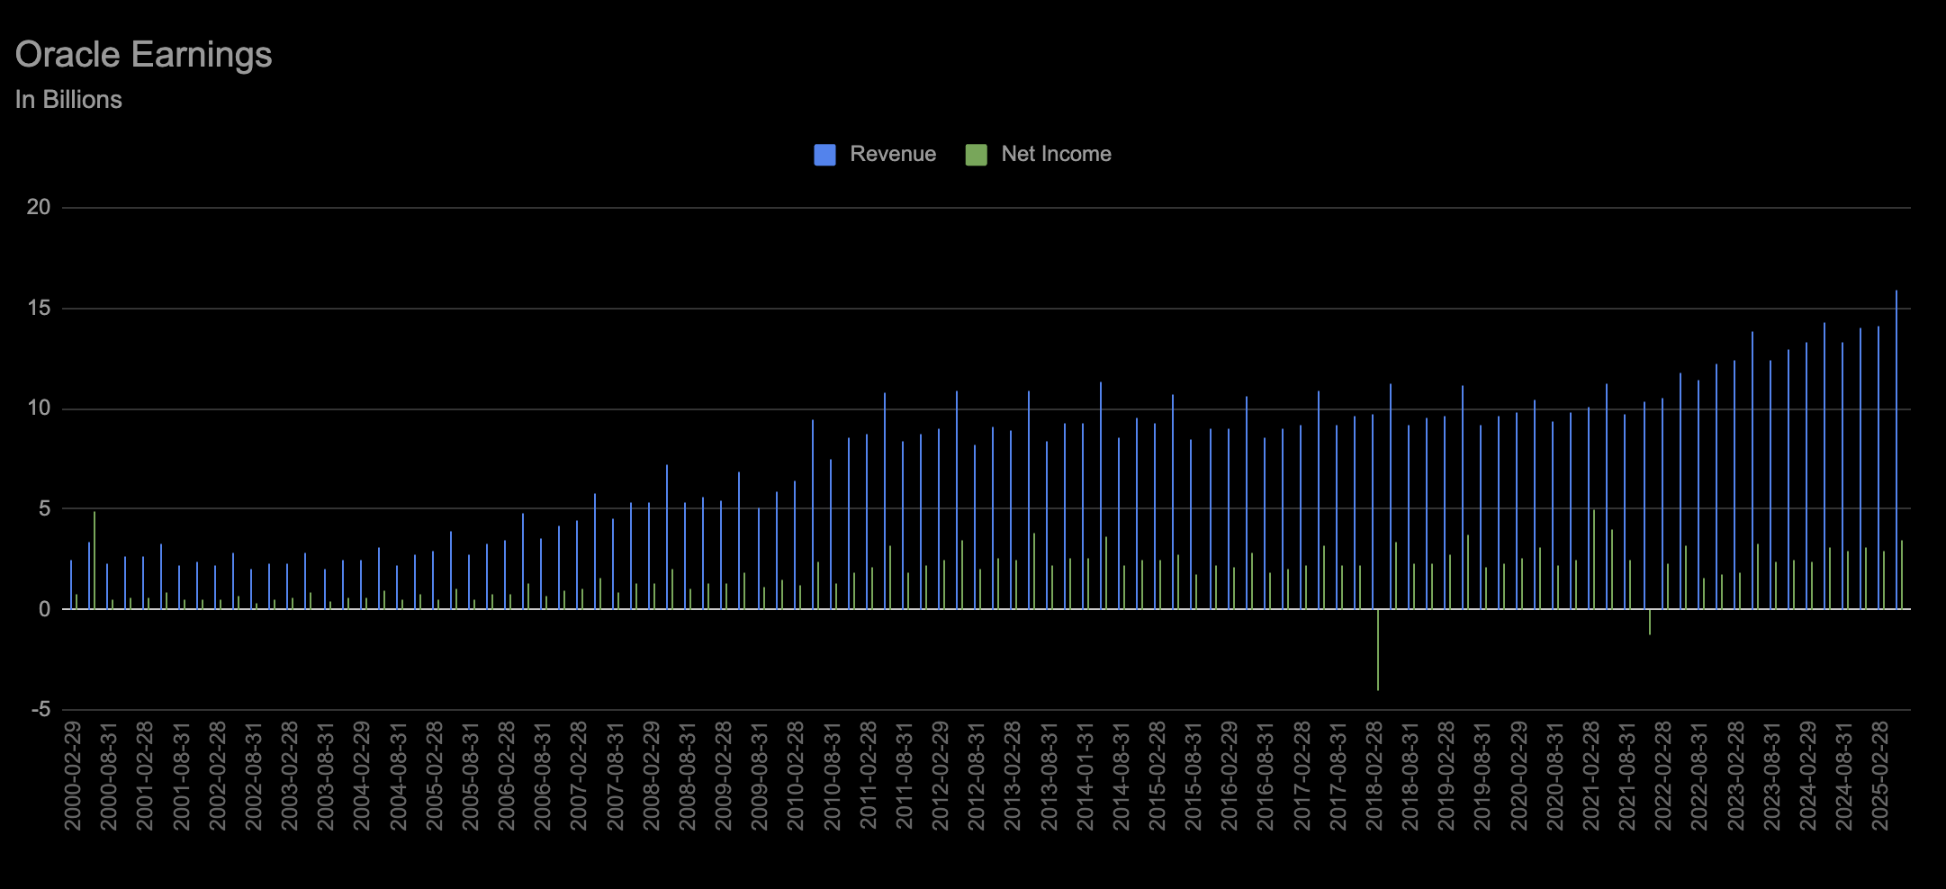Click the x-axis date label "2017-02-28"
The height and width of the screenshot is (889, 1946).
coord(1302,776)
